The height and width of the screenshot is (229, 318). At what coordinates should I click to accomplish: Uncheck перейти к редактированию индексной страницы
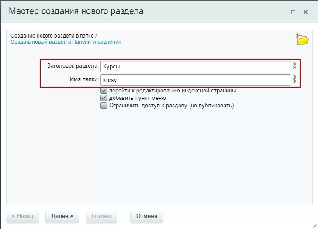pos(104,90)
